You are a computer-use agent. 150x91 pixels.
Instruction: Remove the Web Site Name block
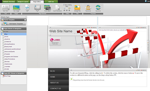(94, 27)
